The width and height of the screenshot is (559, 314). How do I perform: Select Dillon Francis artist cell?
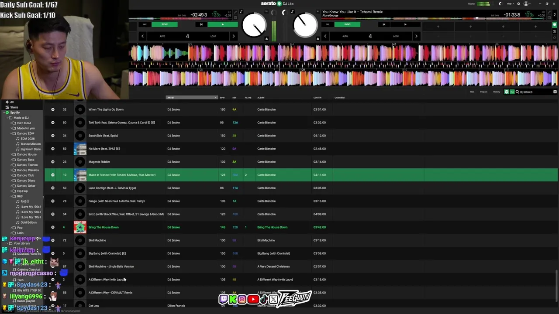176,306
